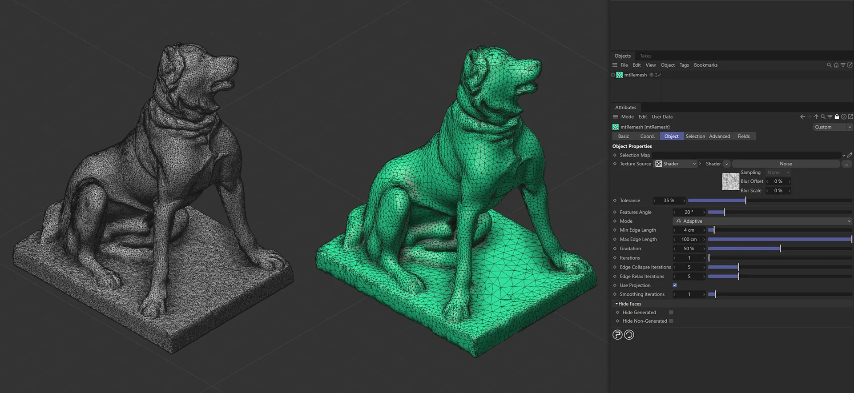
Task: Click the search icon in Objects panel
Action: (x=829, y=65)
